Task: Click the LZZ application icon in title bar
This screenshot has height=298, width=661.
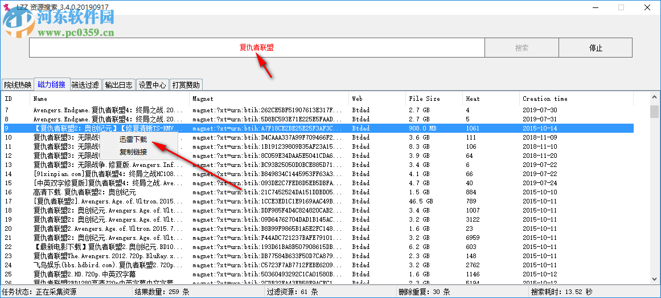Action: click(7, 7)
